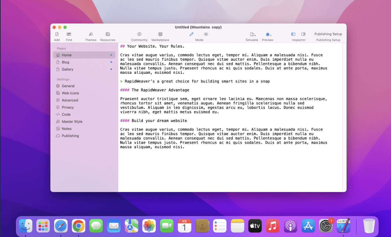Screen dimensions: 391x237
Task: Toggle the right Inspector panel
Action: 303,34
